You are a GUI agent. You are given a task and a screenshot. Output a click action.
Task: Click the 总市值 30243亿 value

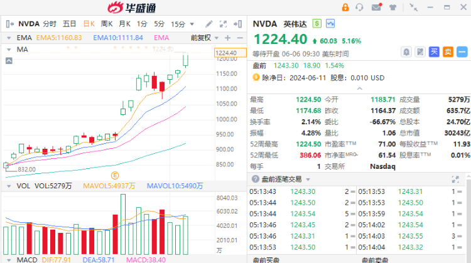[x=457, y=133]
